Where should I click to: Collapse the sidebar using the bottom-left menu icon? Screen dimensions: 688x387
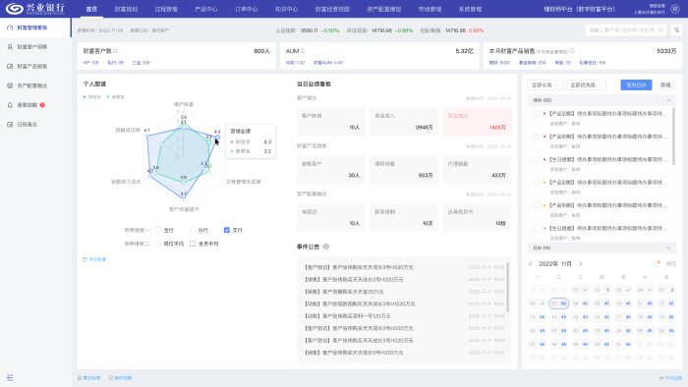(10, 377)
